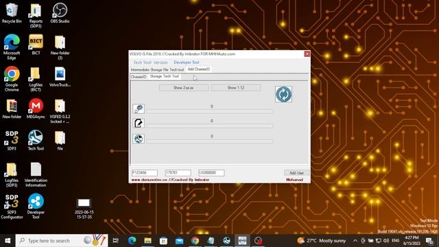Select the BICT desktop shortcut
Viewport: 439px width, 247px height.
pos(36,45)
